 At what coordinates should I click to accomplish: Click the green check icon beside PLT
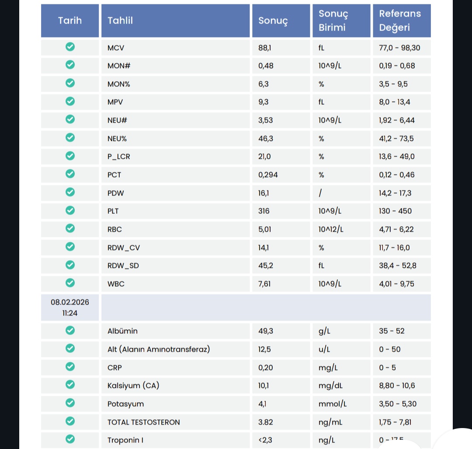(x=70, y=210)
